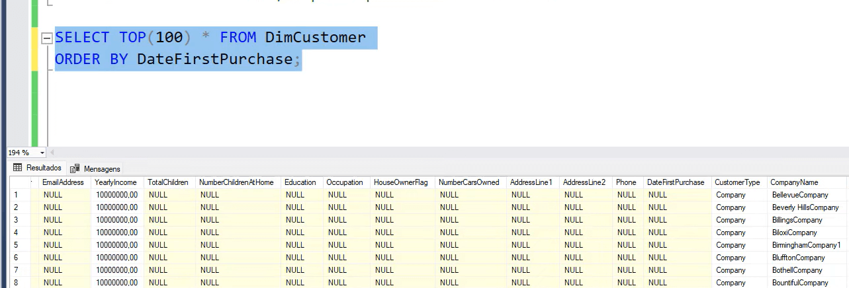Select row 5 via its row header

click(x=16, y=245)
